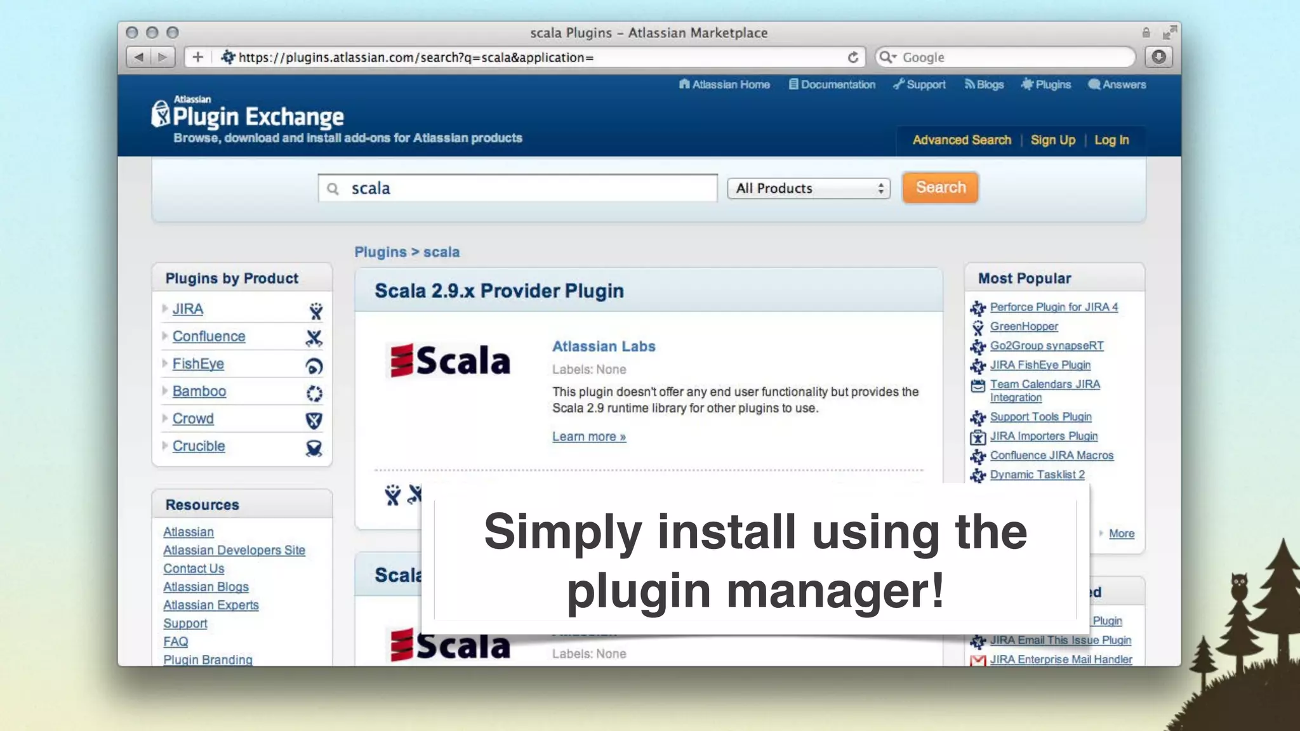
Task: Click the icon beside Support Tools Plugin
Action: [x=978, y=418]
